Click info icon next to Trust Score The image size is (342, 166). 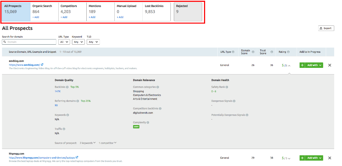click(x=271, y=52)
